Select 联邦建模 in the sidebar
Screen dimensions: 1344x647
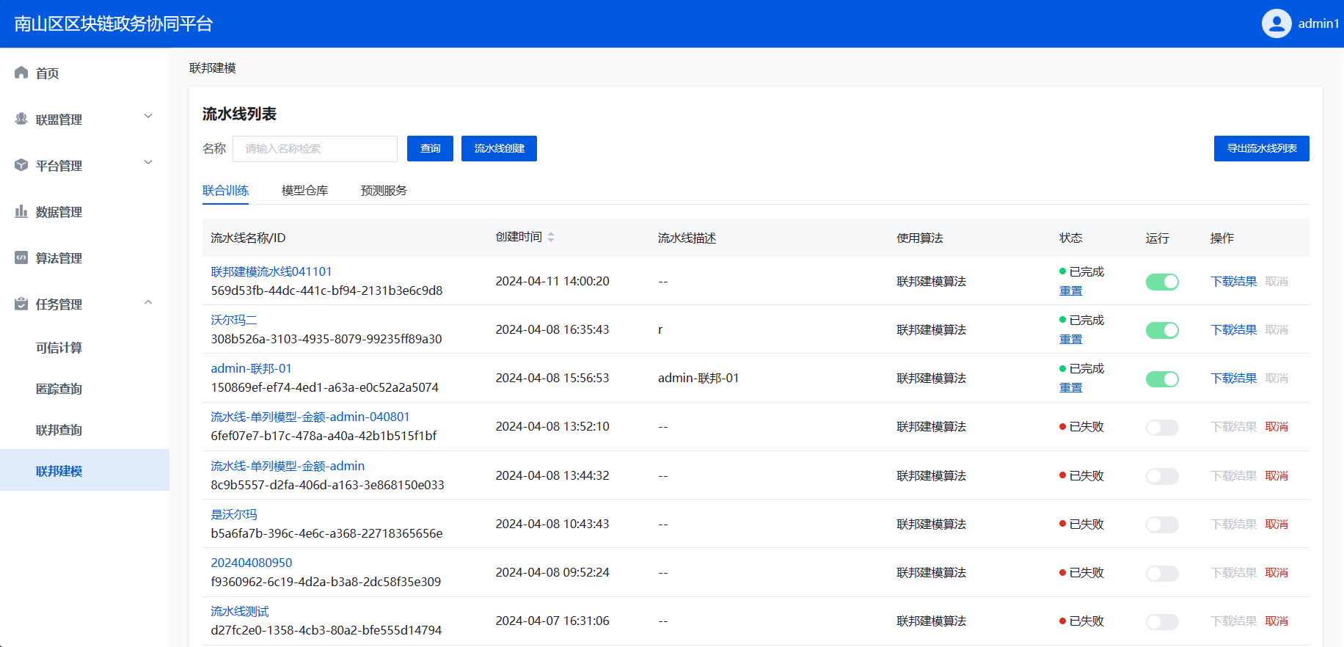[x=84, y=470]
